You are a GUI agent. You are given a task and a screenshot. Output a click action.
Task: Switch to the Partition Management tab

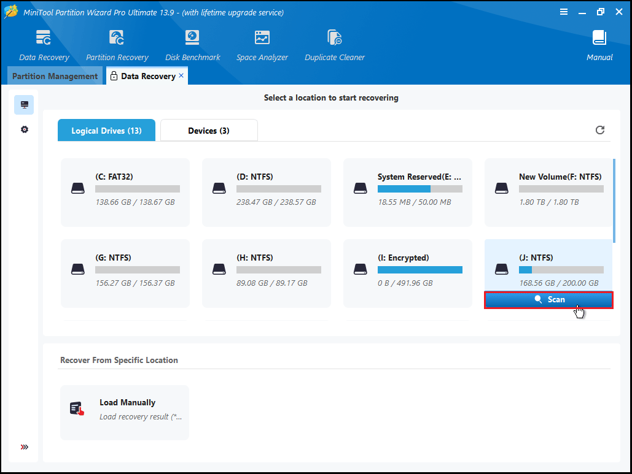coord(55,76)
